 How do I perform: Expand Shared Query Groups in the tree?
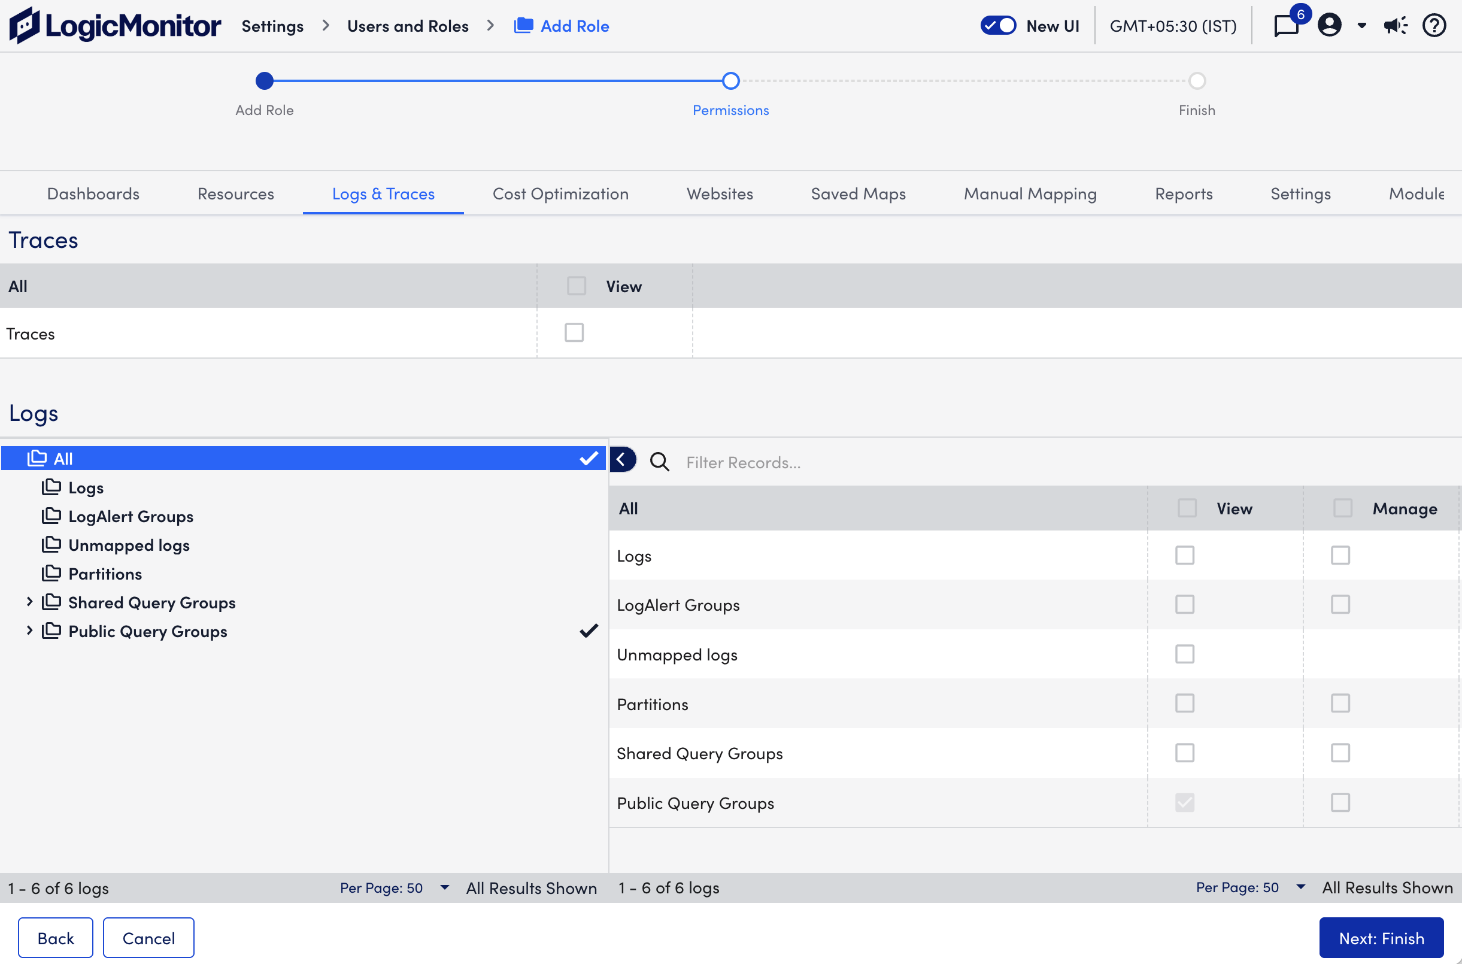point(29,602)
